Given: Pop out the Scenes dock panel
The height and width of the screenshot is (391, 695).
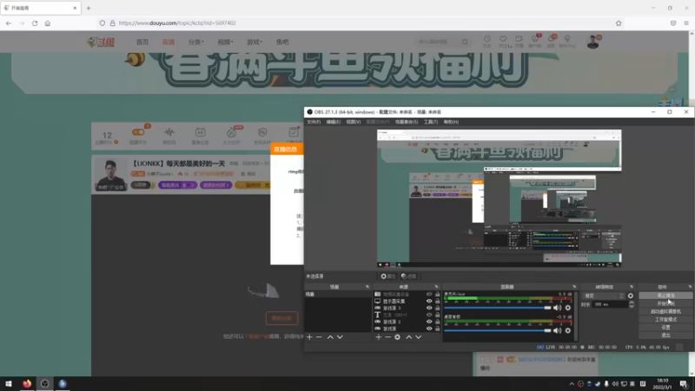Looking at the screenshot, I should click(367, 287).
